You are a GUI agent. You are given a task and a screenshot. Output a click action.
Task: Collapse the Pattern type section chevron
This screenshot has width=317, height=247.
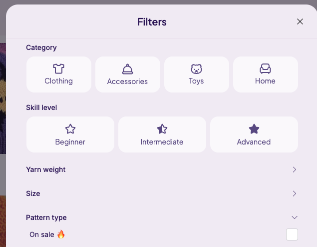pyautogui.click(x=295, y=217)
